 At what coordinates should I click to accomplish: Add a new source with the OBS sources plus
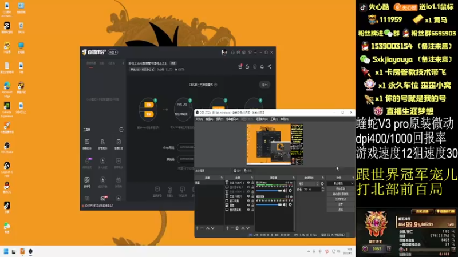point(227,228)
